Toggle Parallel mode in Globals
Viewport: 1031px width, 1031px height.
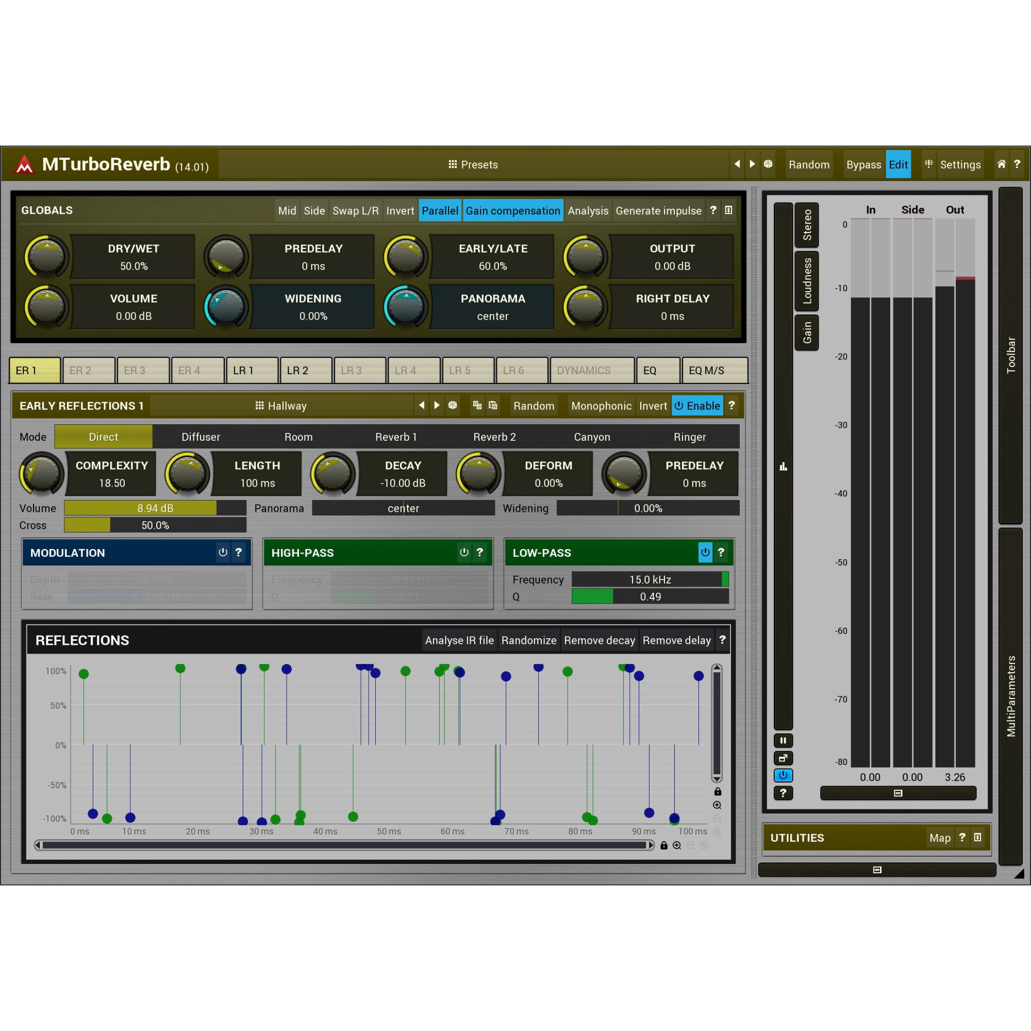[x=440, y=210]
